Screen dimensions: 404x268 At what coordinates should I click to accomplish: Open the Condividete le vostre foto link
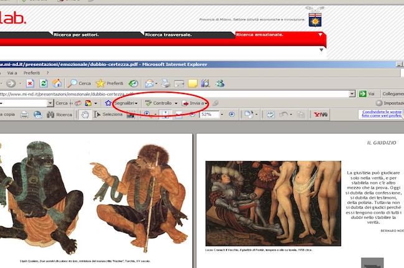pyautogui.click(x=382, y=113)
